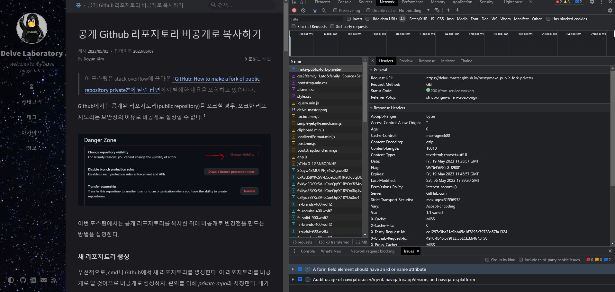The image size is (615, 292).
Task: Toggle the blog dark mode icon
Action: tap(11, 280)
